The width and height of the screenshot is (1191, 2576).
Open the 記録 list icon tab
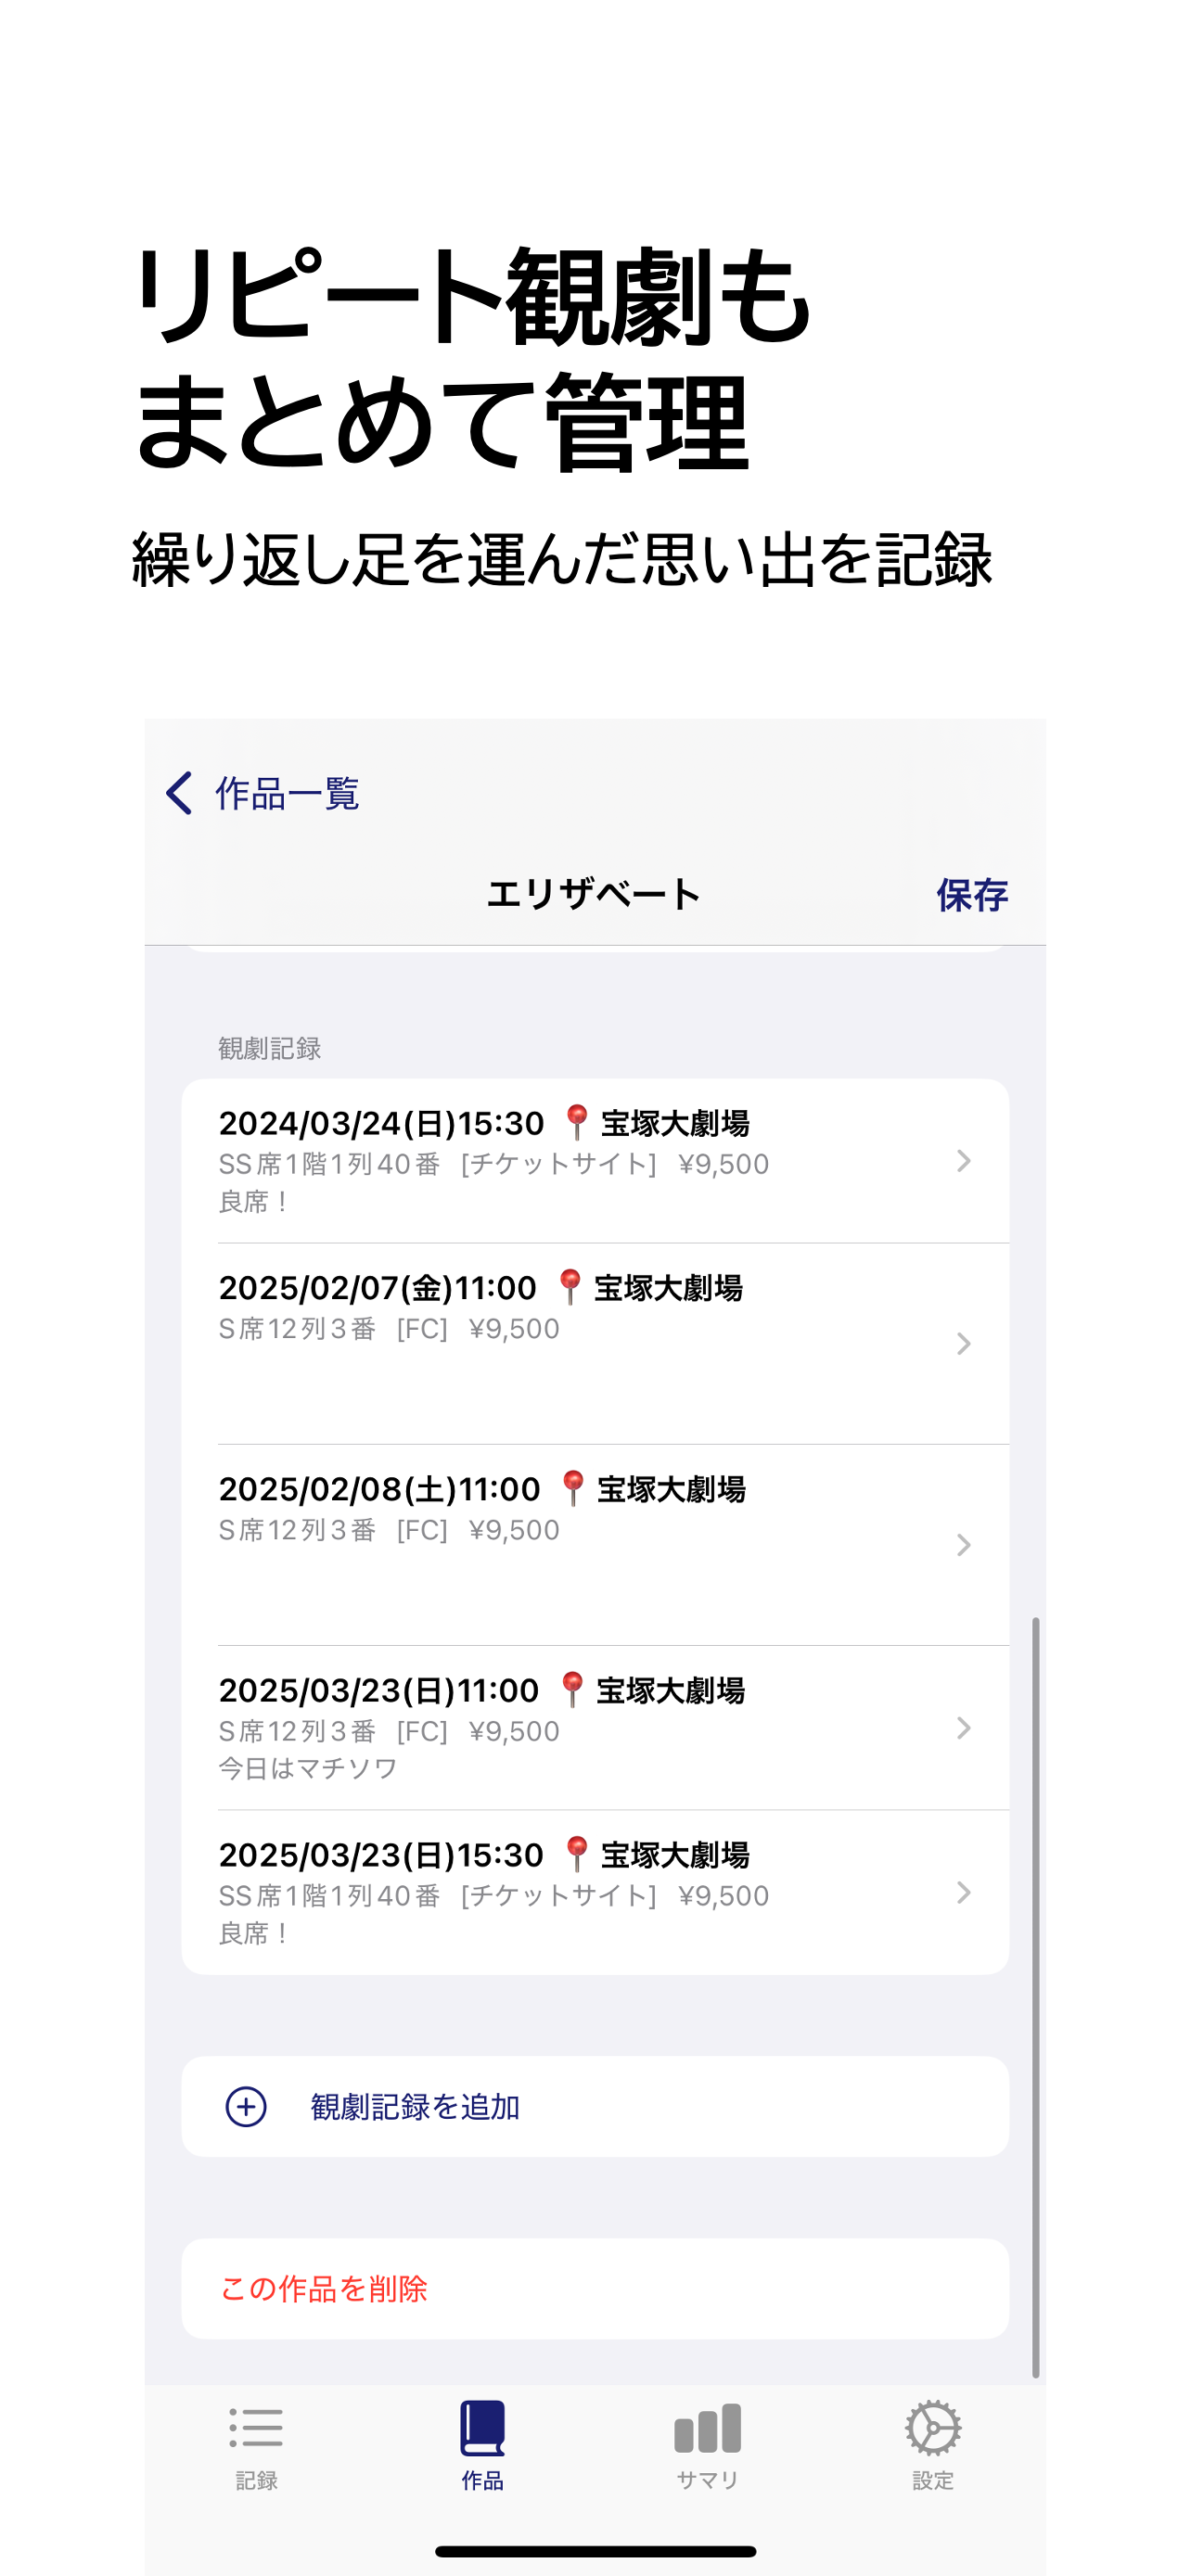256,2428
